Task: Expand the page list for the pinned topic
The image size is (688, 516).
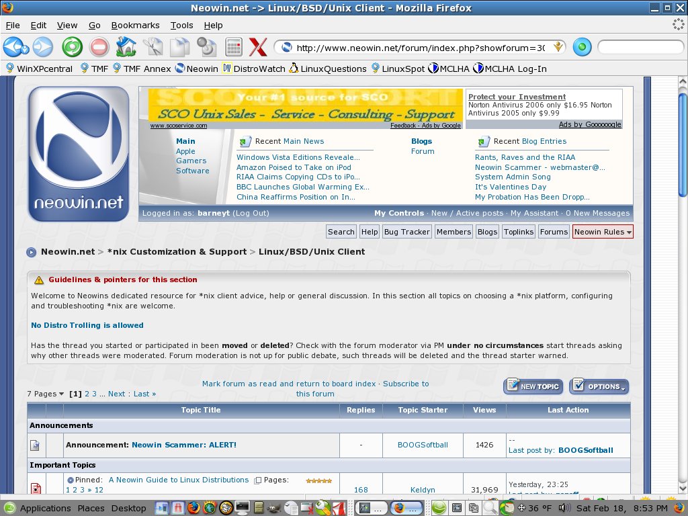Action: tap(257, 480)
